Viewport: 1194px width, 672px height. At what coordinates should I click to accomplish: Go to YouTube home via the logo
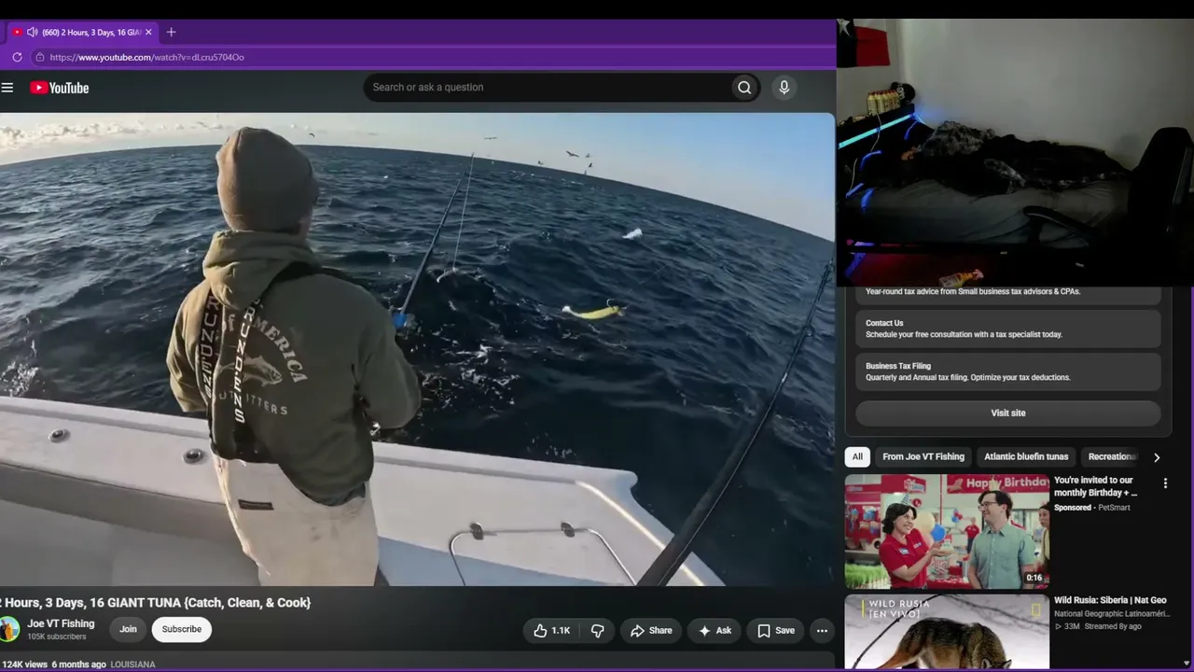[x=60, y=88]
